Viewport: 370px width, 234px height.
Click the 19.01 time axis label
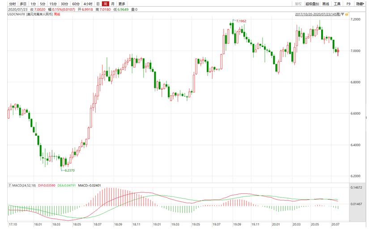coord(157,224)
